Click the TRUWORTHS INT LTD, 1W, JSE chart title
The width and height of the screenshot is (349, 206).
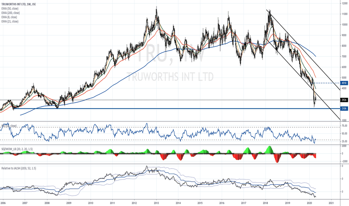18,4
